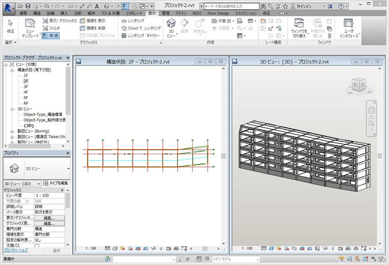Image resolution: width=389 pixels, height=265 pixels.
Task: Expand 製図ビュー (標準図 Taisei-Sta node
Action: tap(12, 137)
